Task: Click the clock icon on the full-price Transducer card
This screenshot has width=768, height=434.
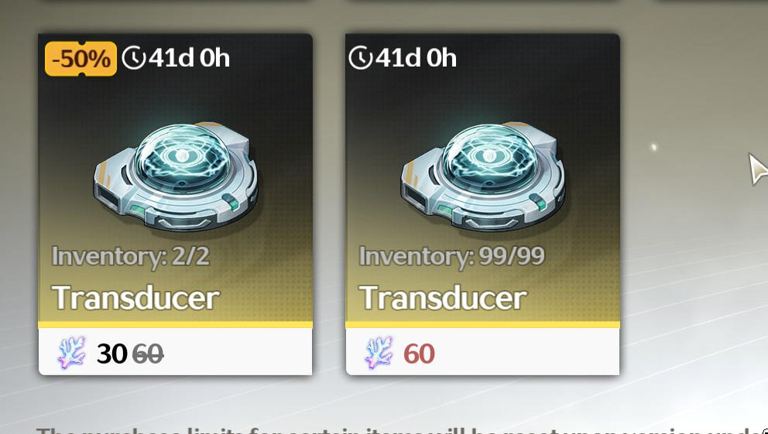Action: pos(361,58)
